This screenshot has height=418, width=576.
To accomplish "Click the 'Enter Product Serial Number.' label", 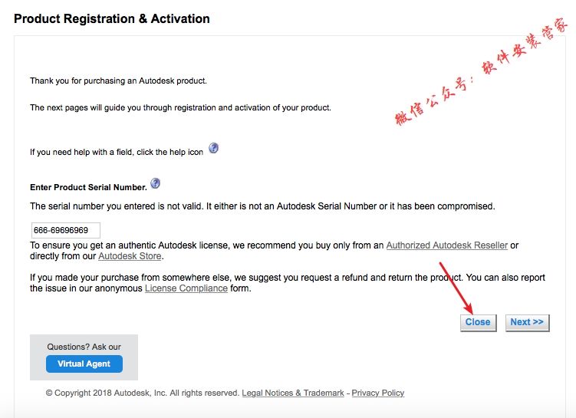I will (x=88, y=187).
